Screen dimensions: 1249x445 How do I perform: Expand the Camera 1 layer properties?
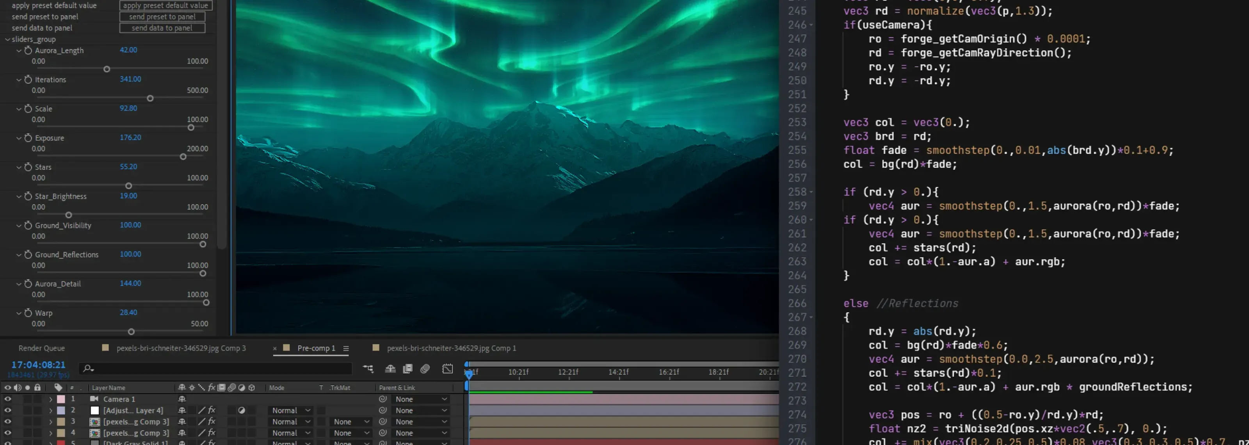51,399
